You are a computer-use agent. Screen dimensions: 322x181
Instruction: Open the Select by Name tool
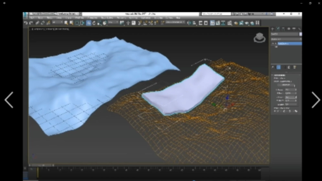point(71,23)
